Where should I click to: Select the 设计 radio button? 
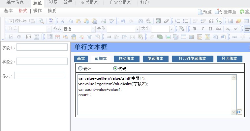[80, 68]
